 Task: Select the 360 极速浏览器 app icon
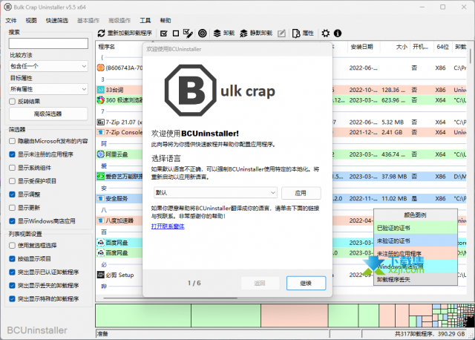101,100
